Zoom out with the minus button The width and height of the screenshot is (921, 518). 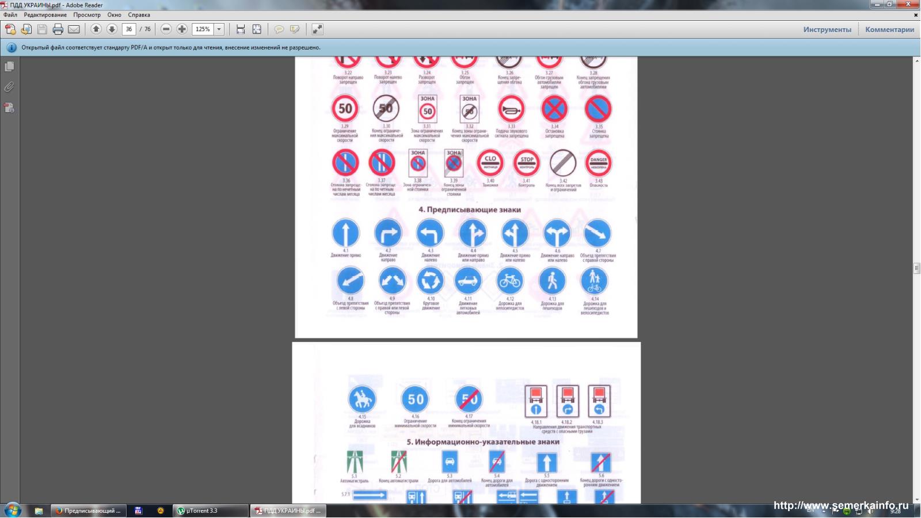tap(166, 29)
